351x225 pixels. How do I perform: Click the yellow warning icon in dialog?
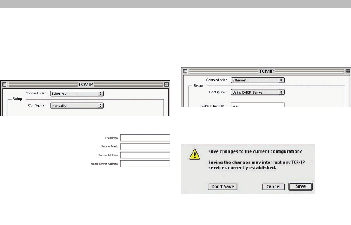[x=194, y=154]
